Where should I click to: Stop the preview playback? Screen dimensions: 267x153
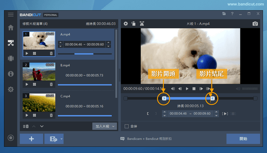(194, 89)
